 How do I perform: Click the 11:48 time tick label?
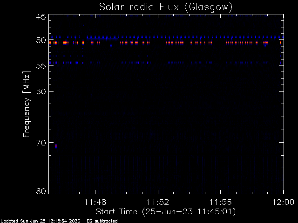[x=95, y=202]
